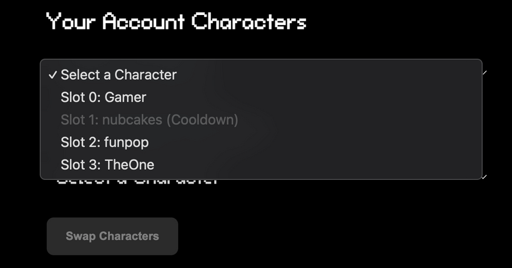Viewport: 512px width, 268px height.
Task: Select the checked "Select a Character" placeholder option
Action: tap(119, 75)
